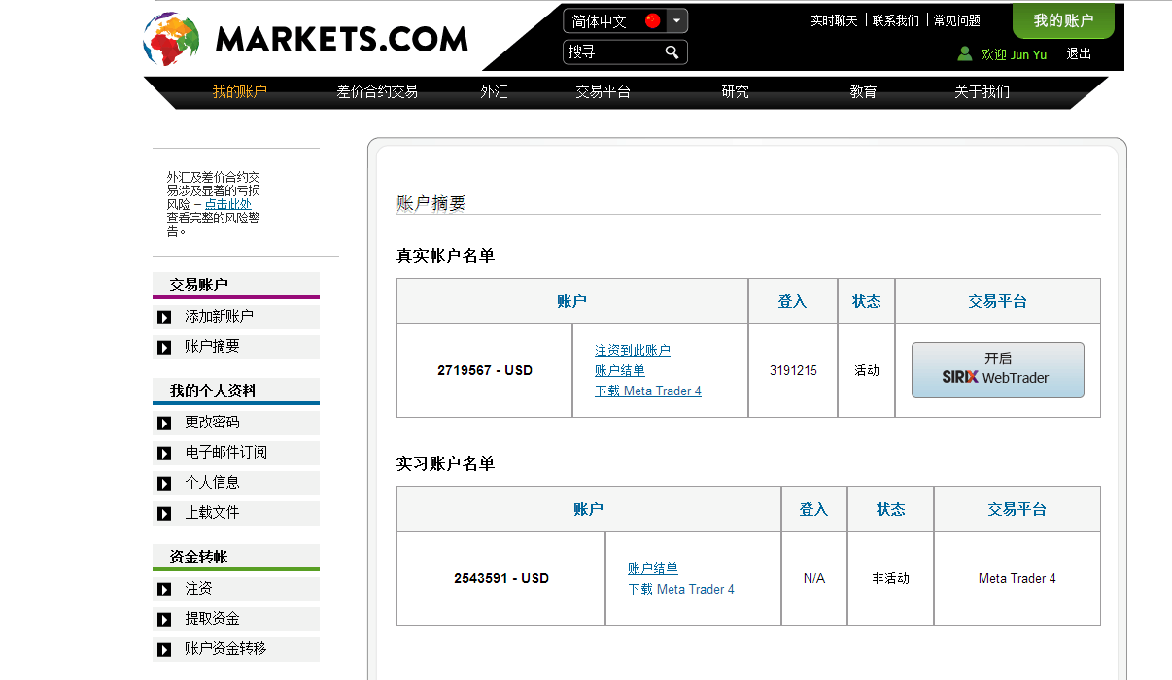Click account number 2543591 - USD
1172x680 pixels.
click(501, 579)
